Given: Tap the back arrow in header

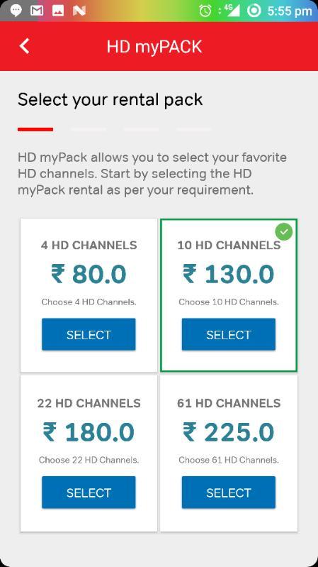Looking at the screenshot, I should point(24,46).
